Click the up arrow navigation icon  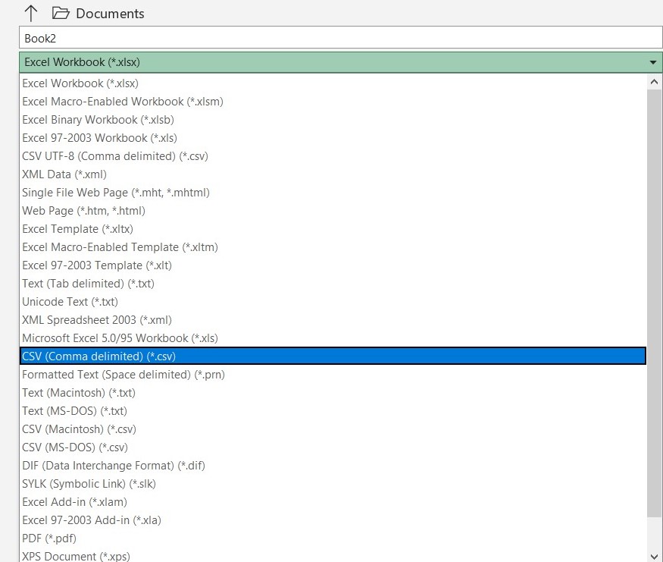pyautogui.click(x=31, y=13)
